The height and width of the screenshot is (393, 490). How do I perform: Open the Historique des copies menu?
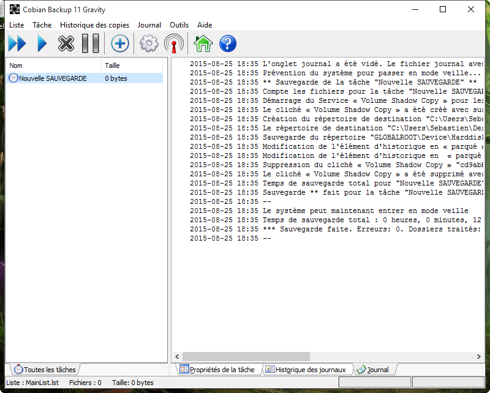click(x=95, y=25)
